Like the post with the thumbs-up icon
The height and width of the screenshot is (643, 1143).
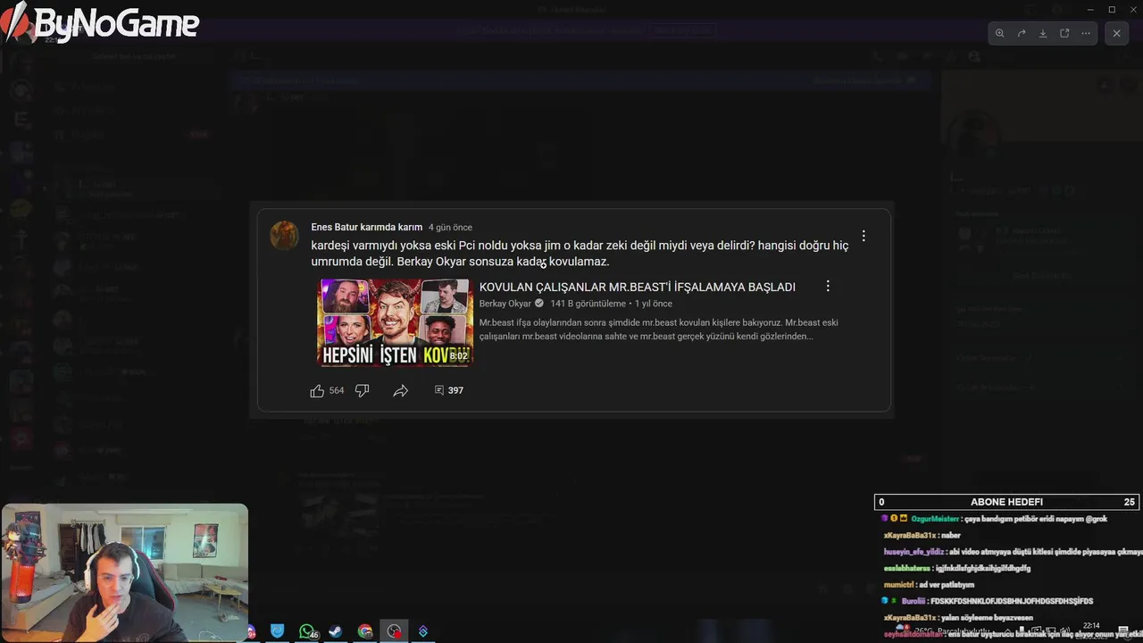point(317,390)
